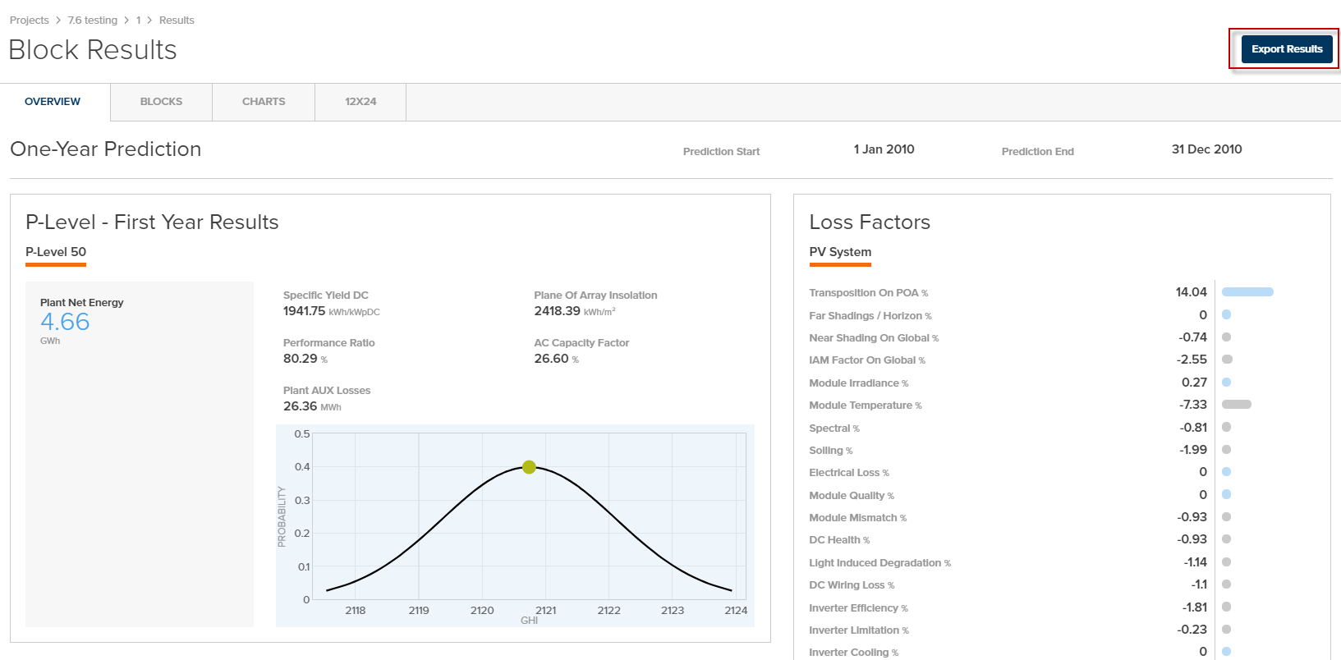
Task: Click the Module Quality % label
Action: pos(852,496)
